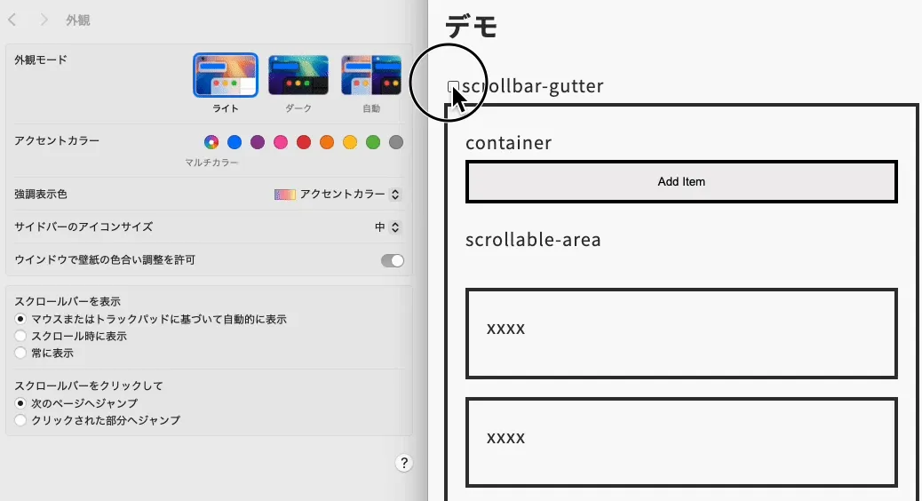Viewport: 922px width, 501px height.
Task: Choose the blue accent color
Action: click(x=234, y=142)
